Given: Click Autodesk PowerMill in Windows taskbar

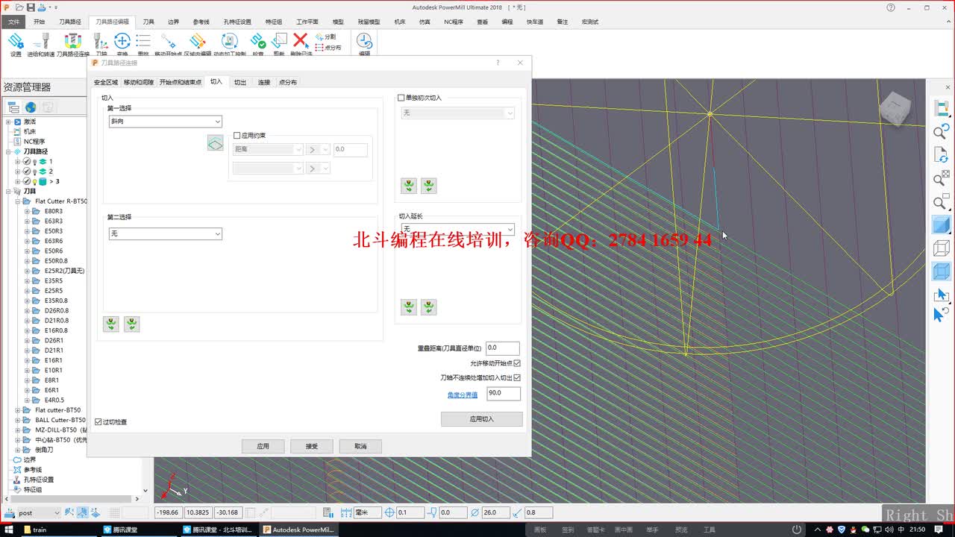Looking at the screenshot, I should pos(298,530).
